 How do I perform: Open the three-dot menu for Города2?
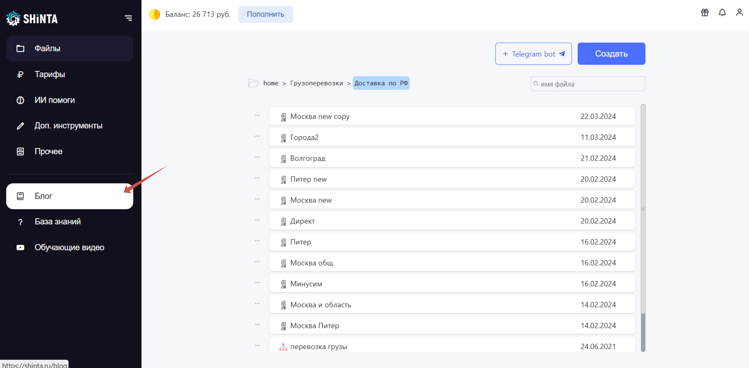[x=257, y=136]
